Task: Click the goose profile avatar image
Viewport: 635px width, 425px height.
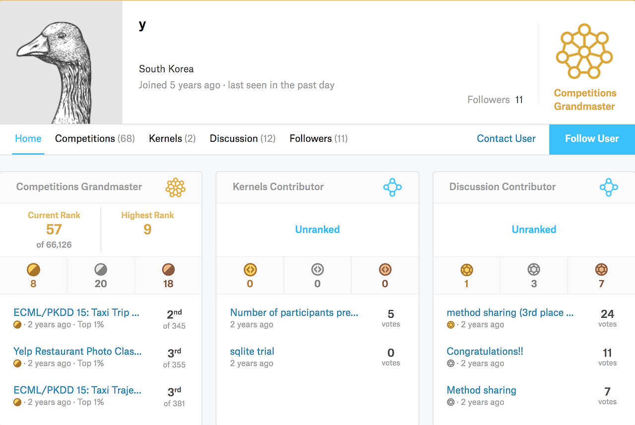Action: (61, 62)
